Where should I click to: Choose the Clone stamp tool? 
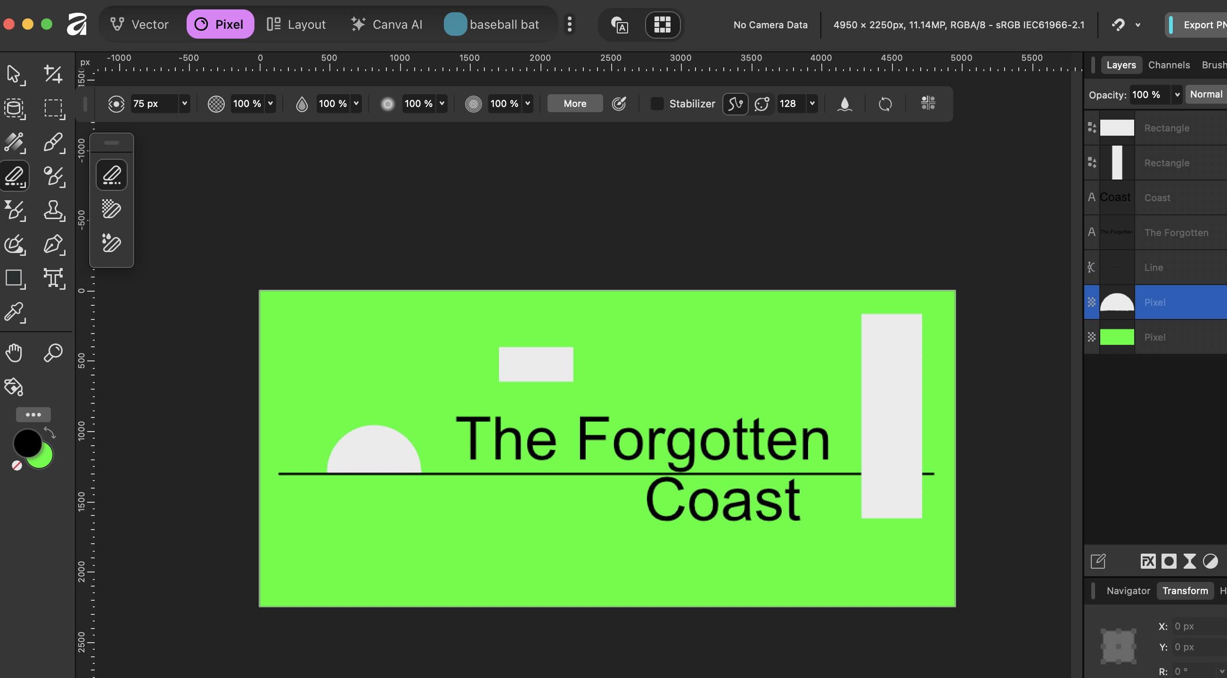53,210
